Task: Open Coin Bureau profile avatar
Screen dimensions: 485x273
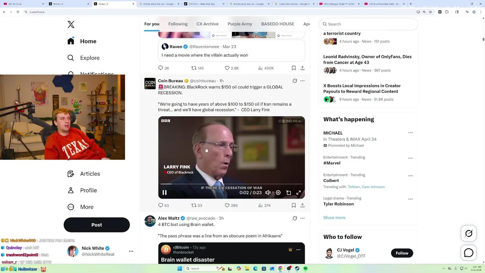Action: [150, 84]
